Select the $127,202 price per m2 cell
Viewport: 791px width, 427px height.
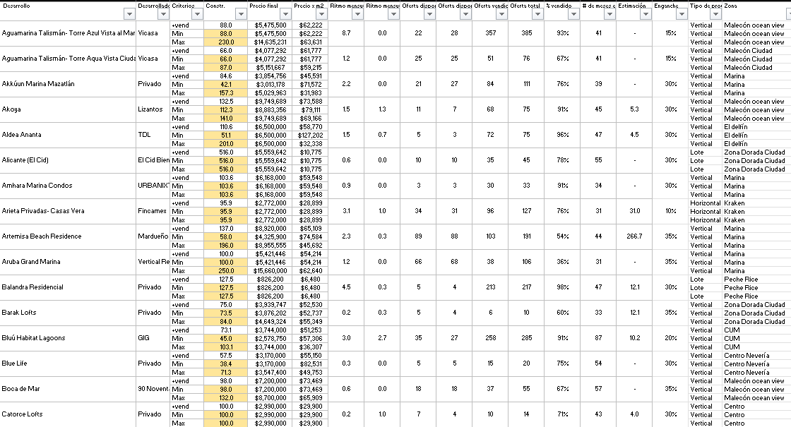[310, 135]
